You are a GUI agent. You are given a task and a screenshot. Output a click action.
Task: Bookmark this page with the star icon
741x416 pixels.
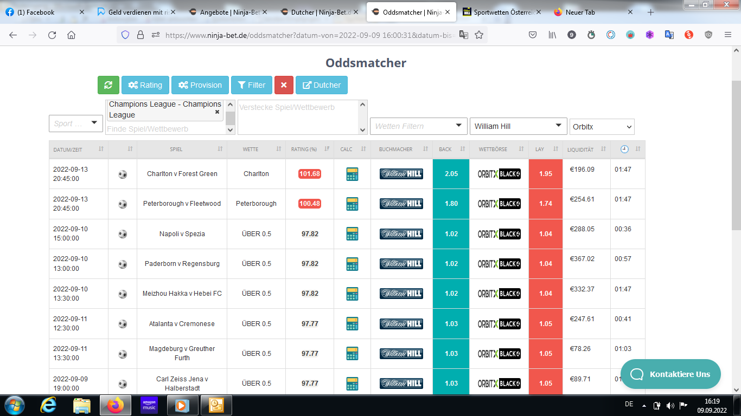[479, 35]
